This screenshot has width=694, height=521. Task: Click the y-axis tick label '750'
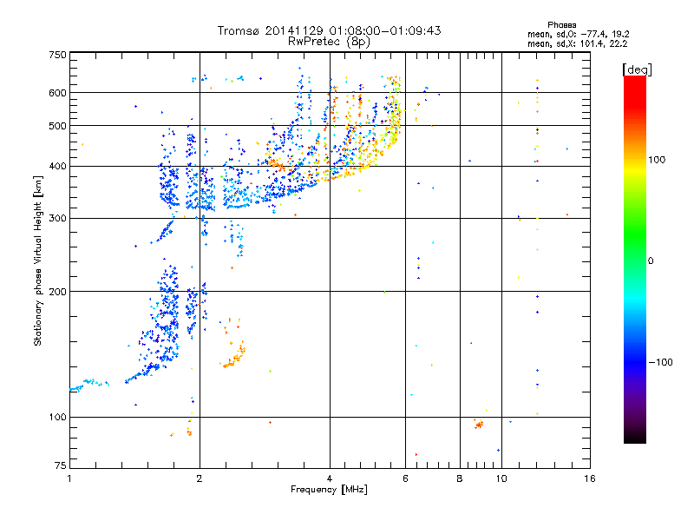click(x=57, y=55)
